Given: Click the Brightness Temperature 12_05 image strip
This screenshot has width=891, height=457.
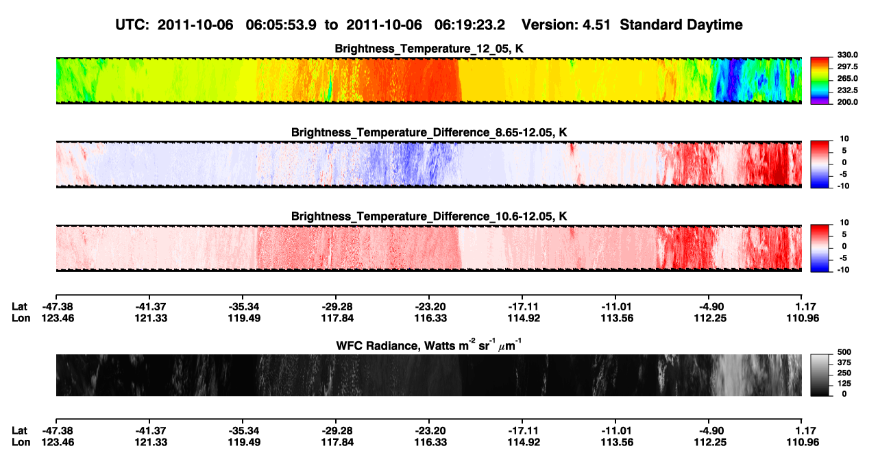Looking at the screenshot, I should [x=428, y=80].
